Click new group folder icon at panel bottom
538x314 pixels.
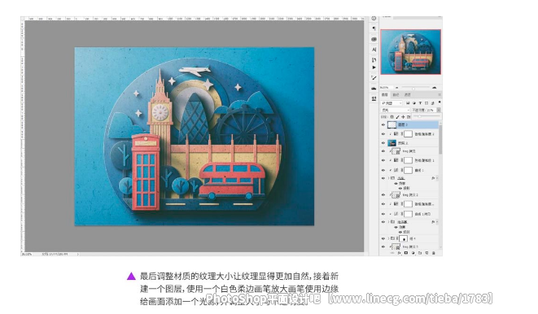(420, 253)
